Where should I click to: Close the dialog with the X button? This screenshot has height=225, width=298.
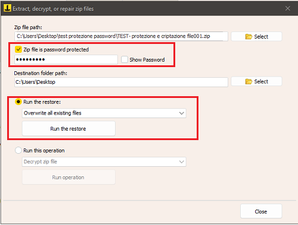(x=287, y=8)
